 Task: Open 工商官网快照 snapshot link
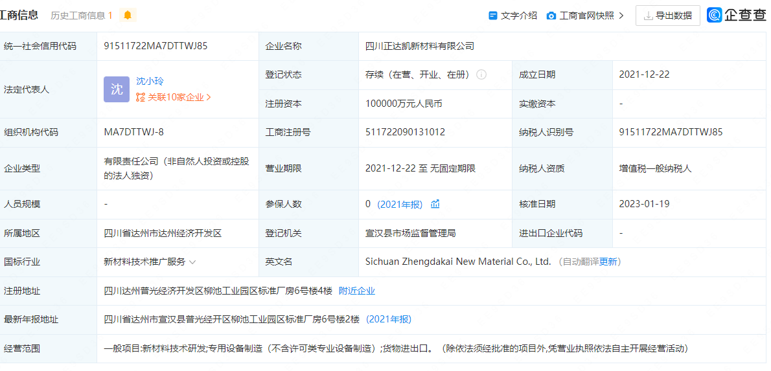point(585,16)
